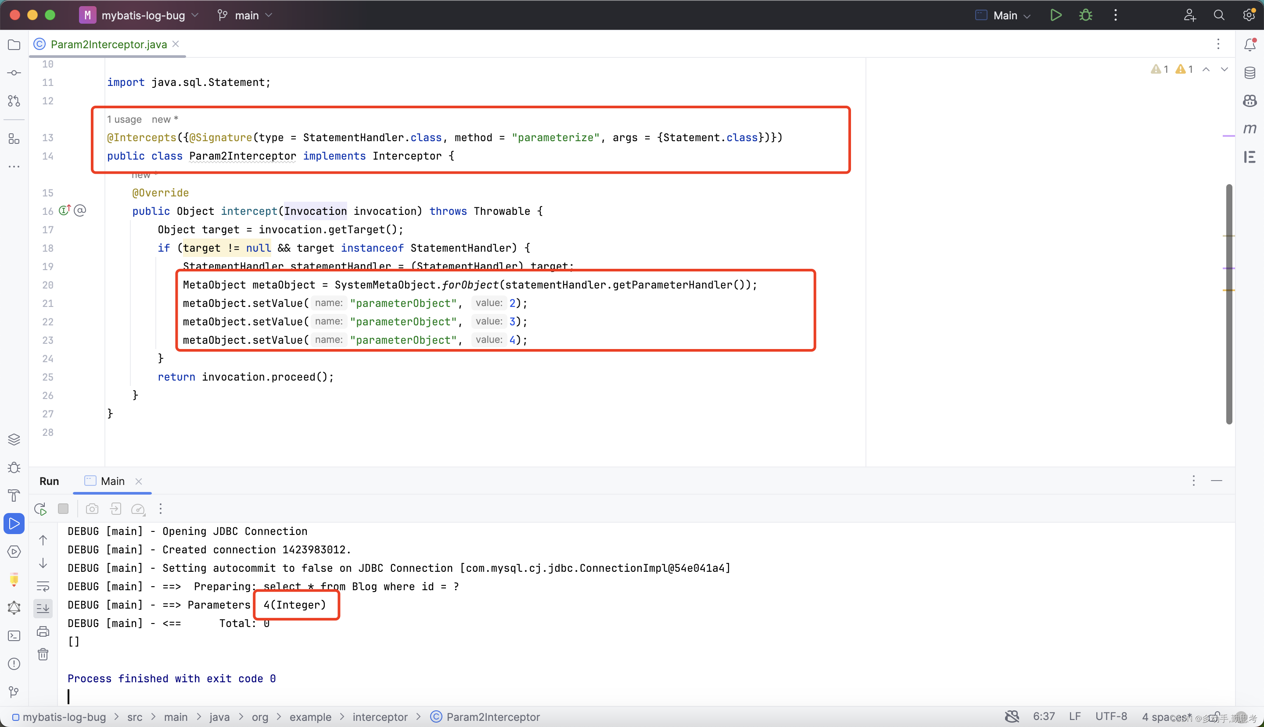The width and height of the screenshot is (1264, 727).
Task: Print console output
Action: tap(43, 632)
